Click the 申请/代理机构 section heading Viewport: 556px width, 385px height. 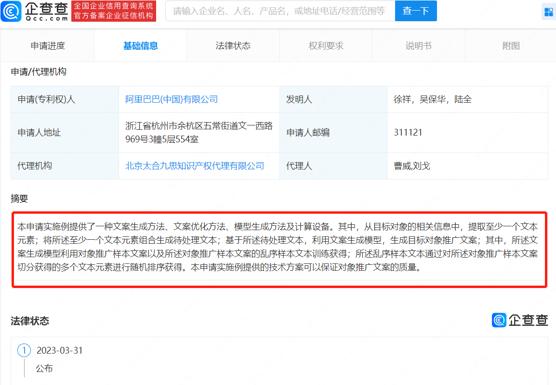pos(39,72)
